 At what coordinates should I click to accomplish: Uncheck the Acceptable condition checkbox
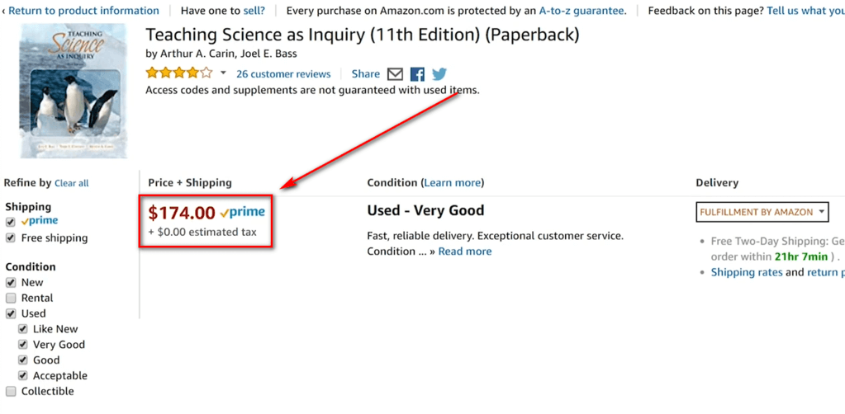tap(22, 376)
